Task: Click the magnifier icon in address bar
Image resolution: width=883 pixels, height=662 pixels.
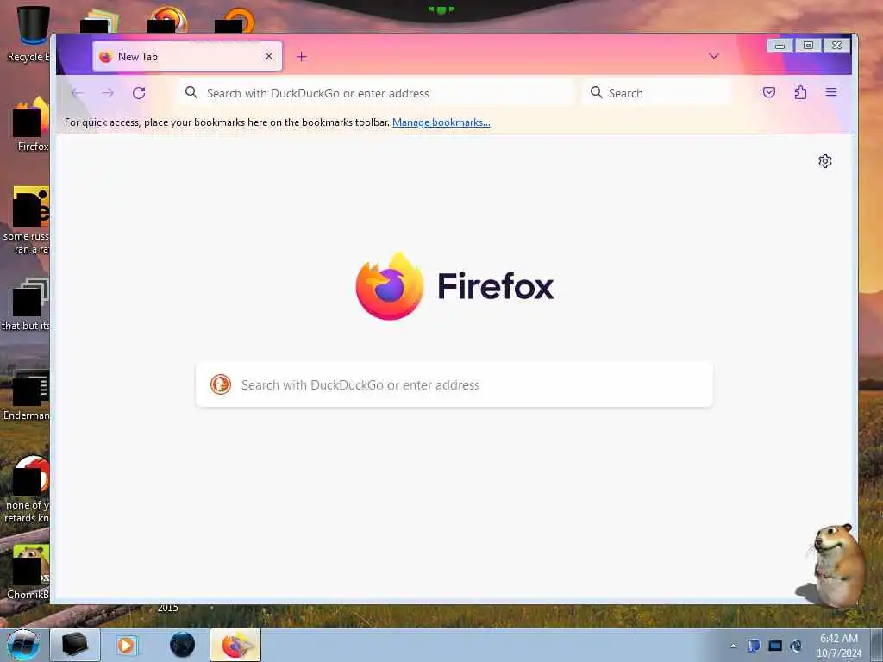Action: (x=191, y=92)
